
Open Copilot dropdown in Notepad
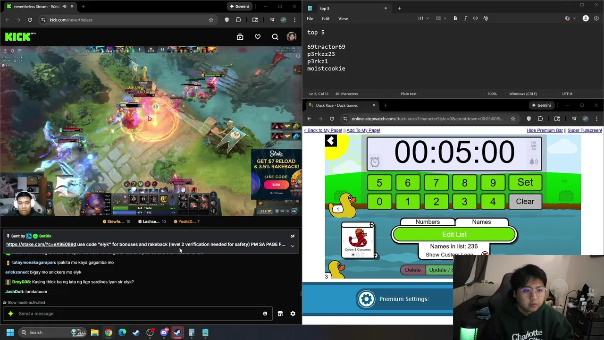[x=570, y=18]
